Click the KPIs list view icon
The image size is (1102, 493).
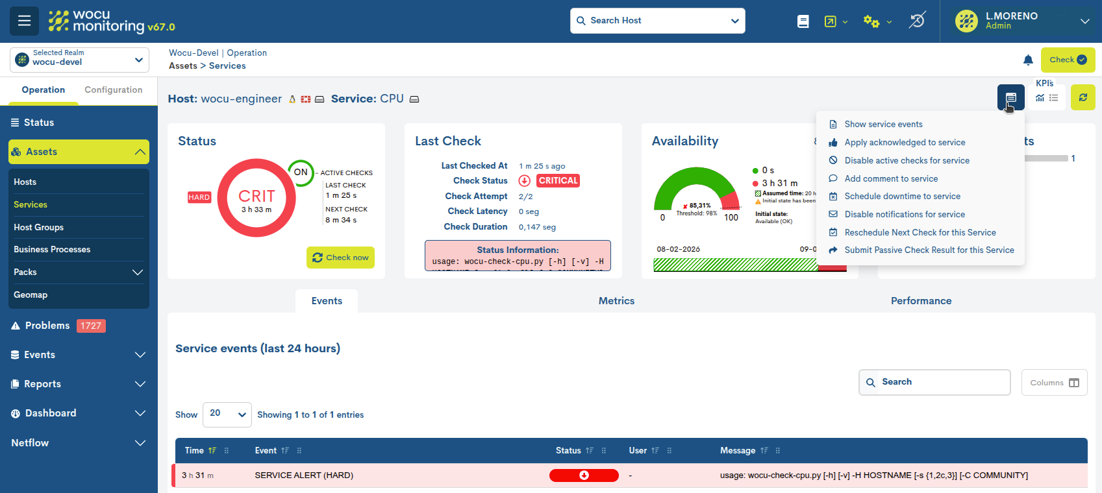point(1054,98)
